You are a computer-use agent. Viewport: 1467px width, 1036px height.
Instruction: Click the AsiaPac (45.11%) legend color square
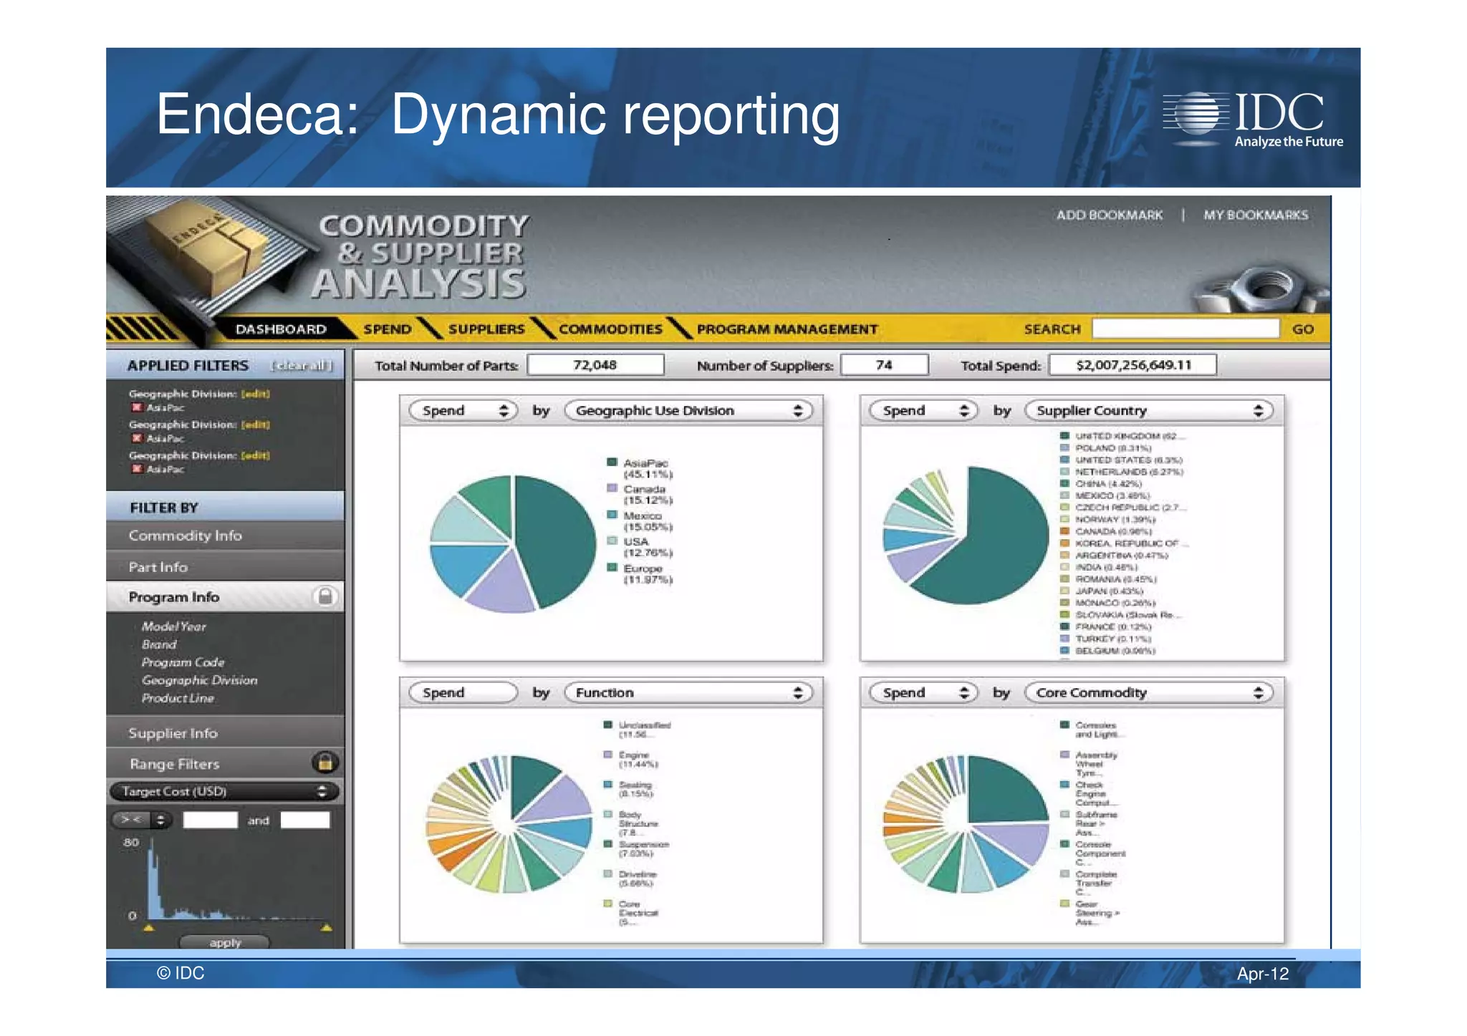pyautogui.click(x=612, y=463)
